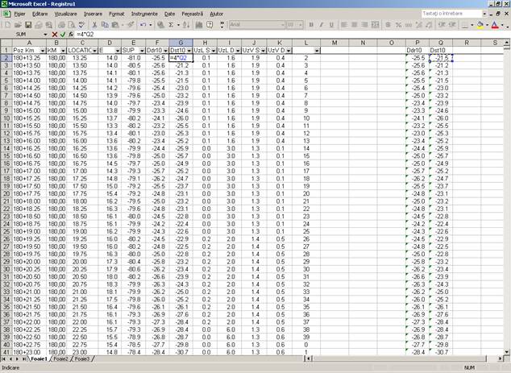The width and height of the screenshot is (511, 373).
Task: Expand the filter dropdown for Poz Km column
Action: tap(41, 50)
